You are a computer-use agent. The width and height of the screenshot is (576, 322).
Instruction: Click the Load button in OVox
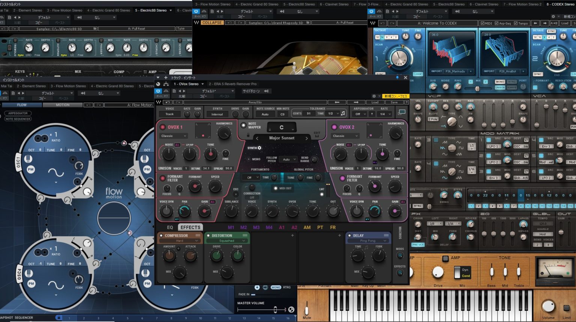click(x=375, y=102)
